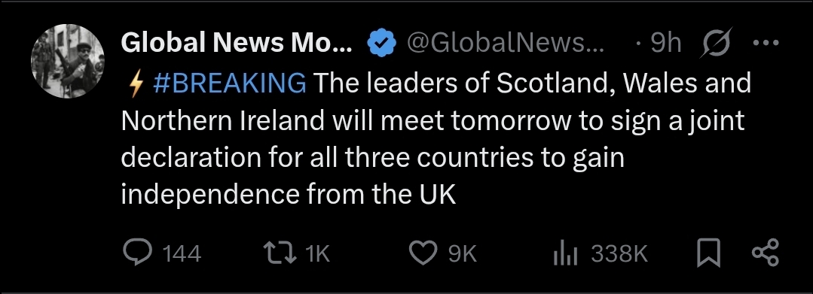
Task: Click the 1K reposts count
Action: click(x=317, y=253)
